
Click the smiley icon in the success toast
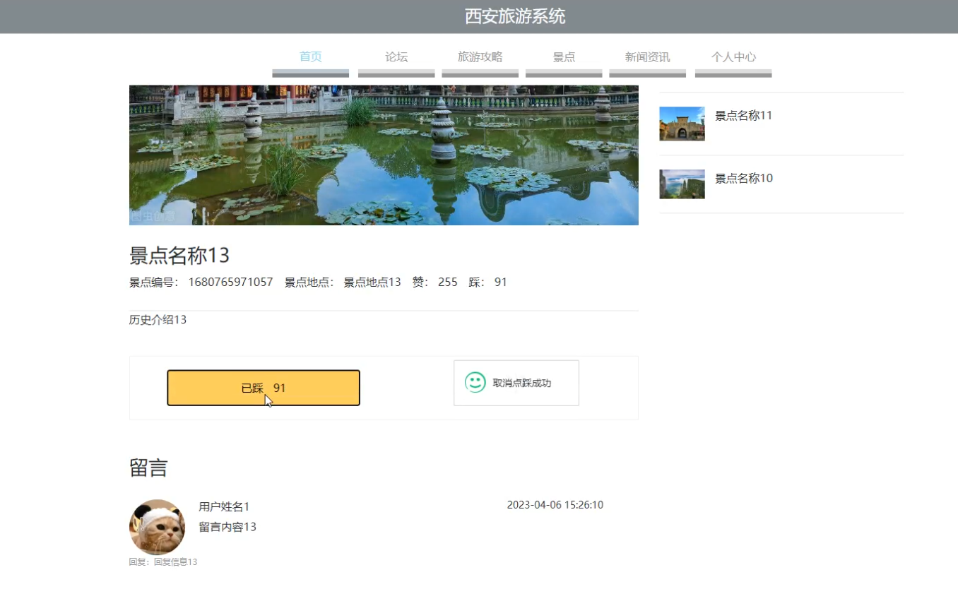pos(475,383)
